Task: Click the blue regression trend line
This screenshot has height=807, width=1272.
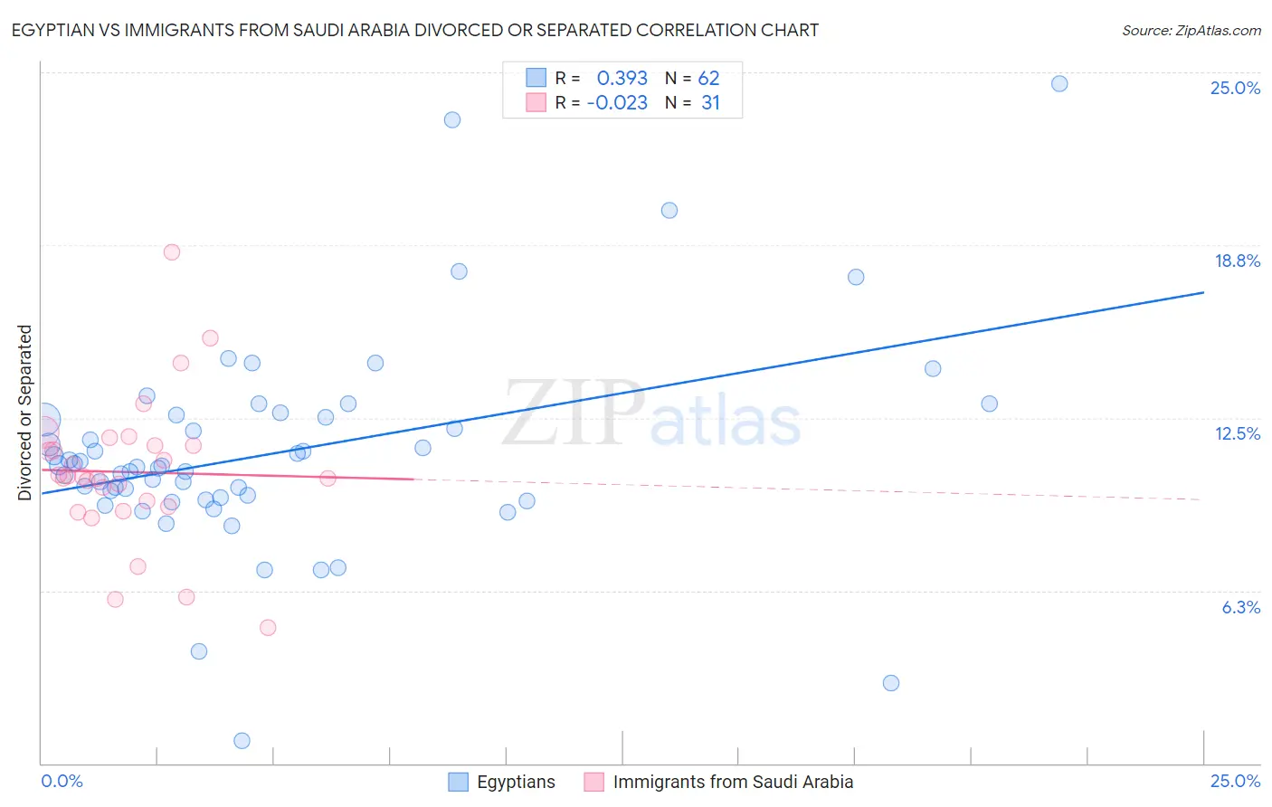Action: click(x=622, y=393)
